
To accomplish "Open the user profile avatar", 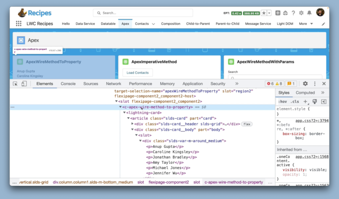I will click(x=320, y=12).
